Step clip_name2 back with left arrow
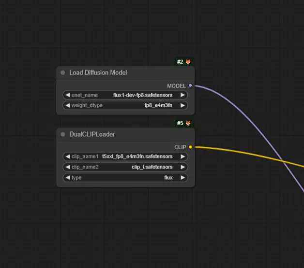304x268 pixels. tap(68, 167)
